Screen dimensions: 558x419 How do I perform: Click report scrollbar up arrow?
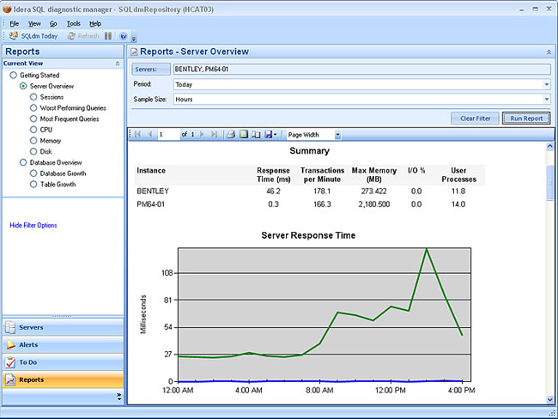click(x=549, y=146)
